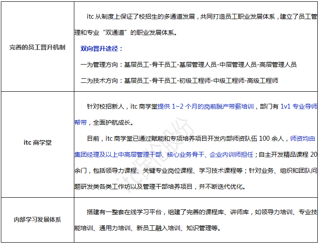
Task: Click the blue "1v1 专业导师" text
Action: 299,107
